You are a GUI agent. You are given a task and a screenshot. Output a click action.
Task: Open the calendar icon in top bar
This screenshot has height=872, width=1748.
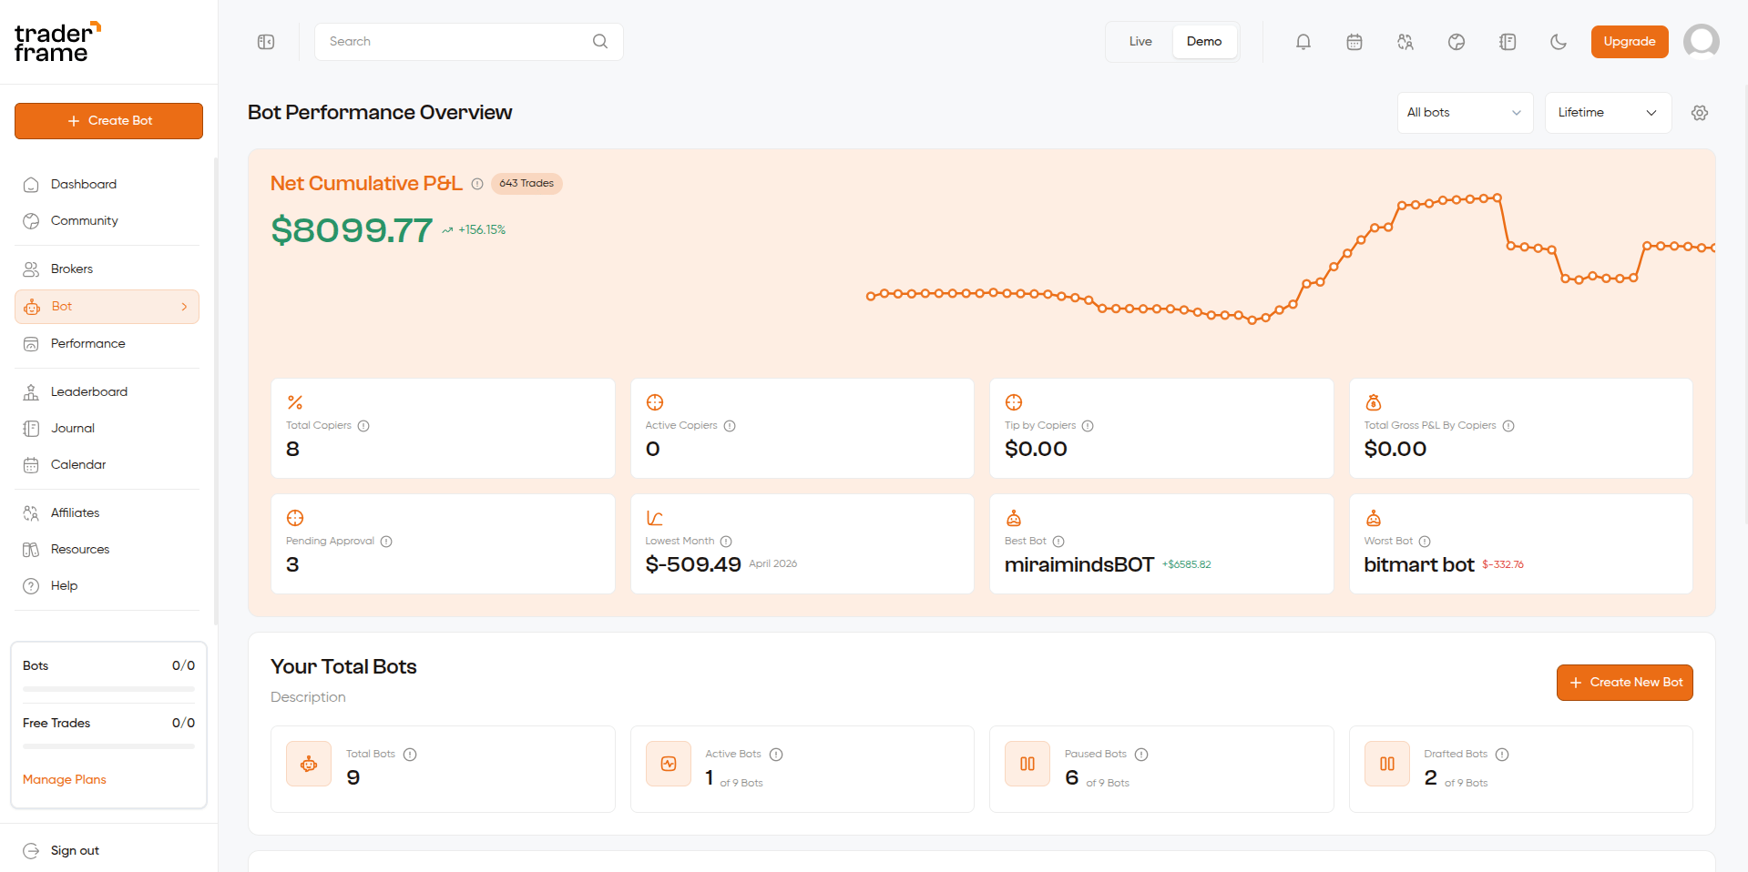pos(1354,42)
